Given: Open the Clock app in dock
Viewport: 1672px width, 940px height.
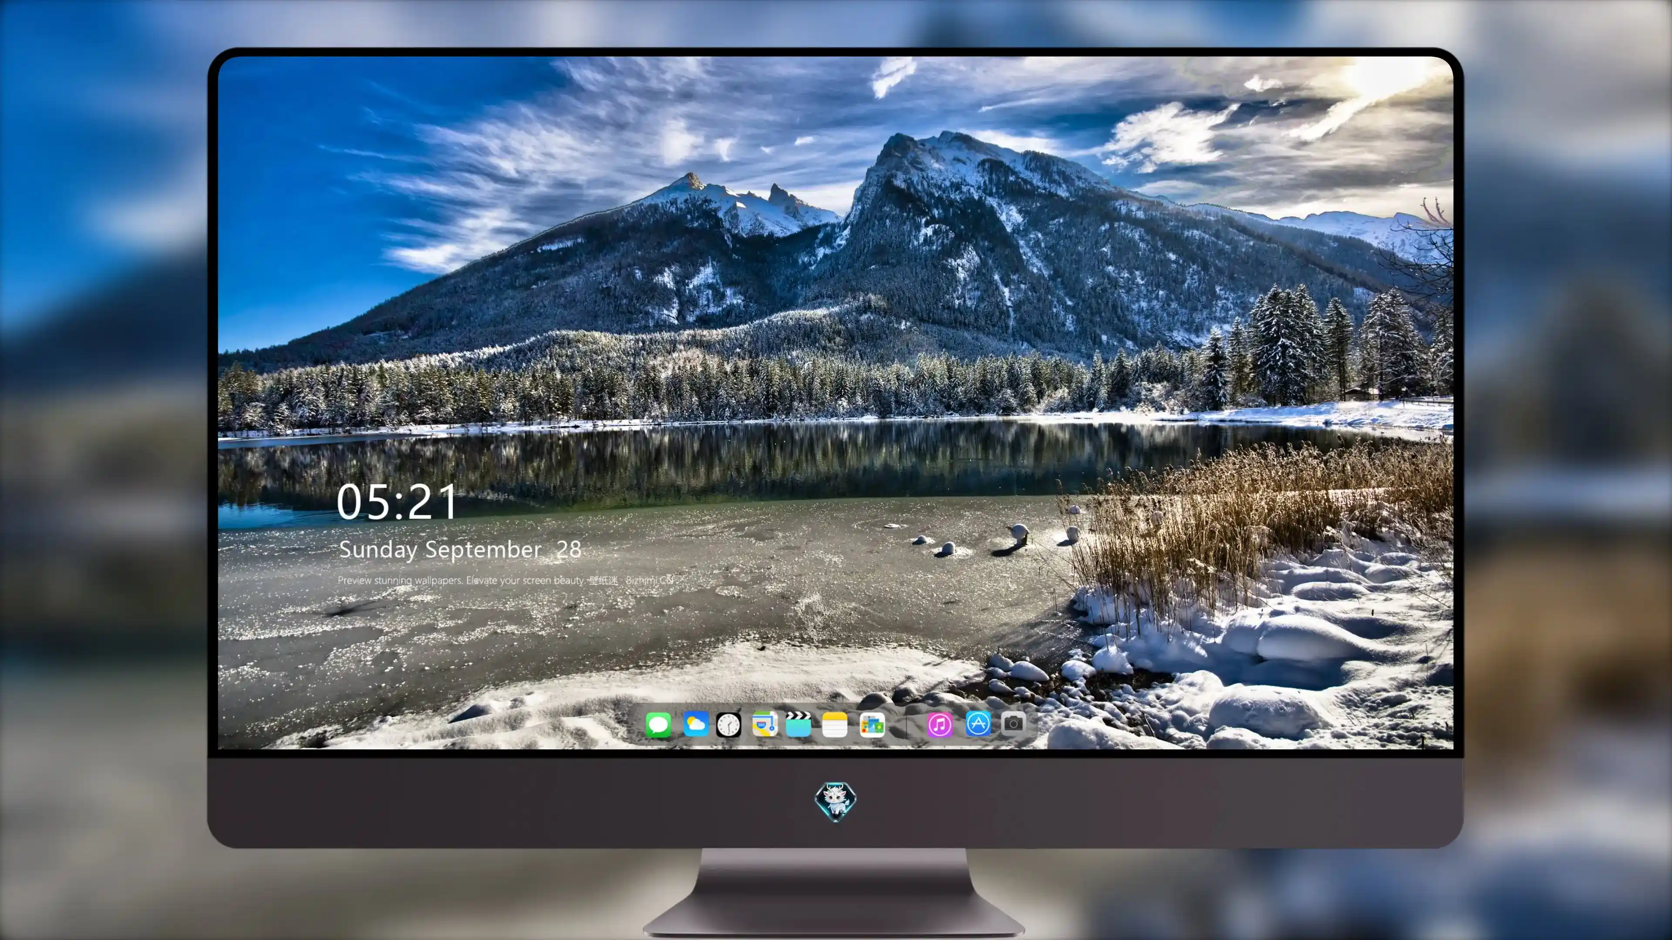Looking at the screenshot, I should (728, 725).
